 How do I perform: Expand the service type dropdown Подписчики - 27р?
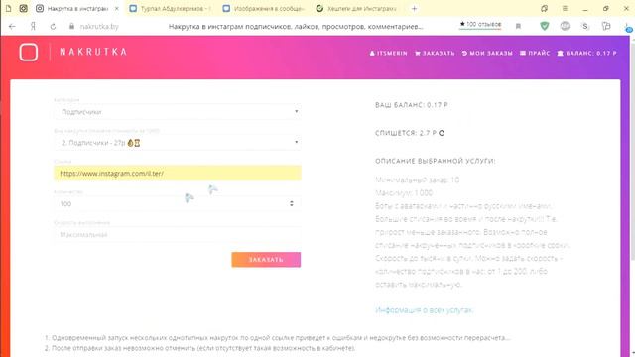tap(178, 143)
